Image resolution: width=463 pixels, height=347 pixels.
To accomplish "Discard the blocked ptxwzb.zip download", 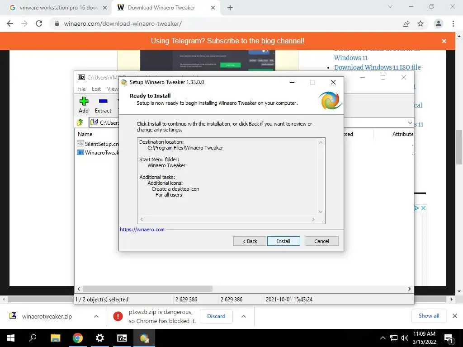I will point(216,316).
